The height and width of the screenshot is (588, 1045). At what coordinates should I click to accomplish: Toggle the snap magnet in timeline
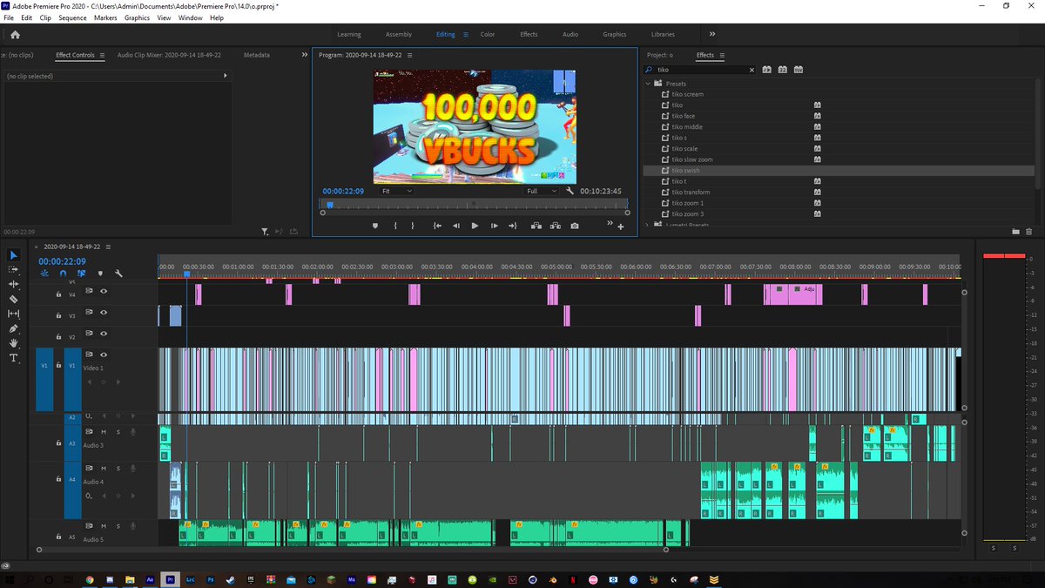point(63,273)
